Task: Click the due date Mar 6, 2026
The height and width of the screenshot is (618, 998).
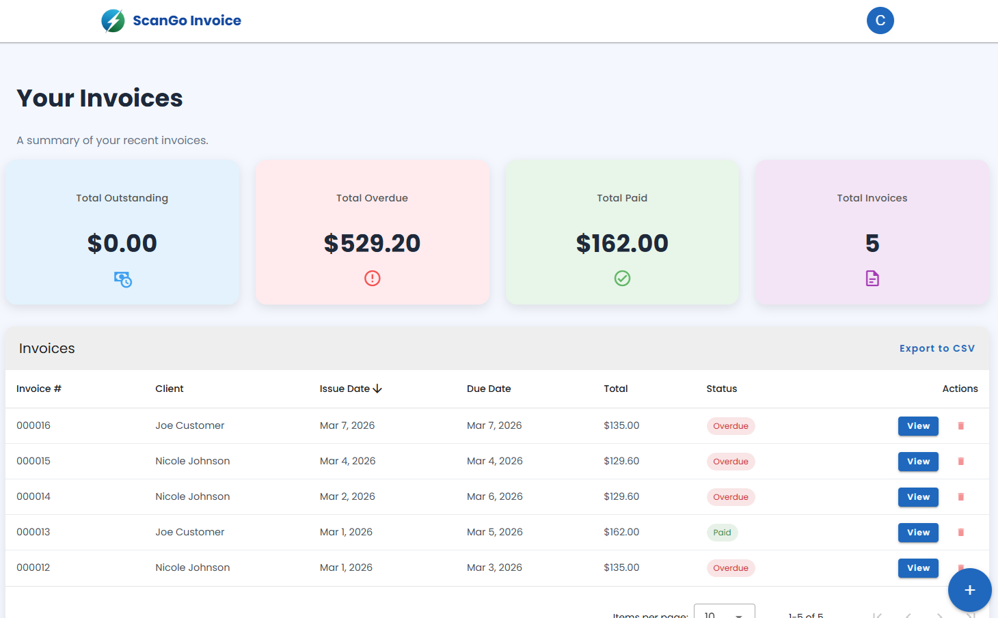Action: coord(495,496)
